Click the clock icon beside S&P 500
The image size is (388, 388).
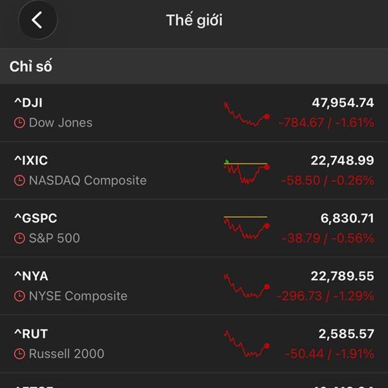tap(19, 239)
